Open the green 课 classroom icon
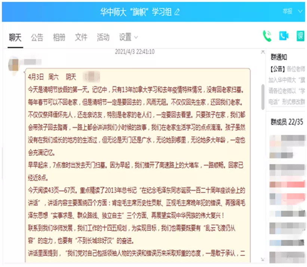This screenshot has width=307, height=267. pyautogui.click(x=300, y=36)
